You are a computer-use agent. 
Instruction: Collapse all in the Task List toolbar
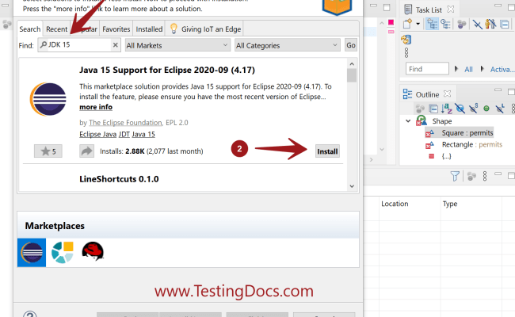(505, 25)
